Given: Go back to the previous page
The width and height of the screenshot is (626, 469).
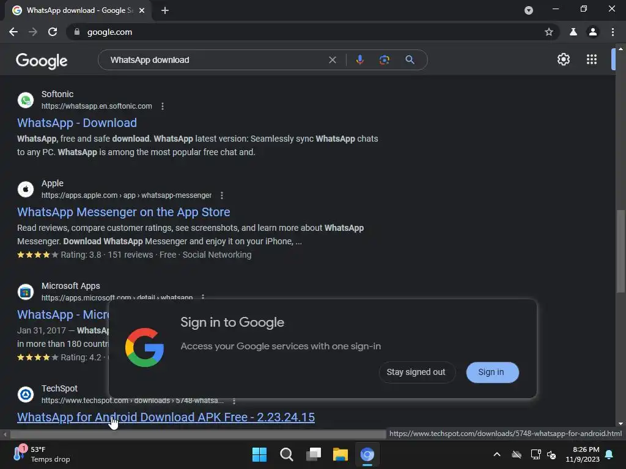Looking at the screenshot, I should [x=13, y=32].
